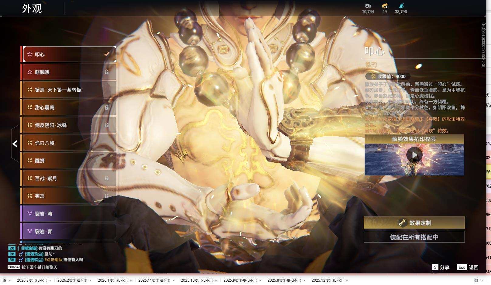491x285 pixels.
Task: Select the 叩心 skin entry
Action: click(70, 54)
